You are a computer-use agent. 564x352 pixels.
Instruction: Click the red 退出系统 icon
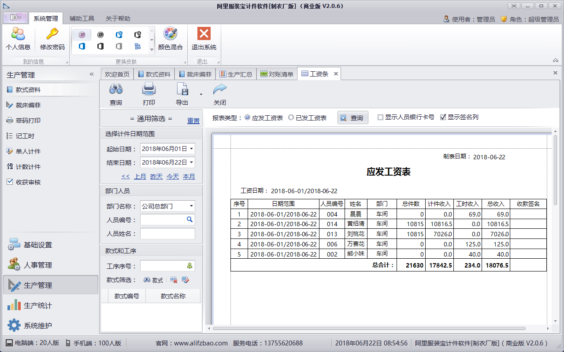[x=204, y=34]
